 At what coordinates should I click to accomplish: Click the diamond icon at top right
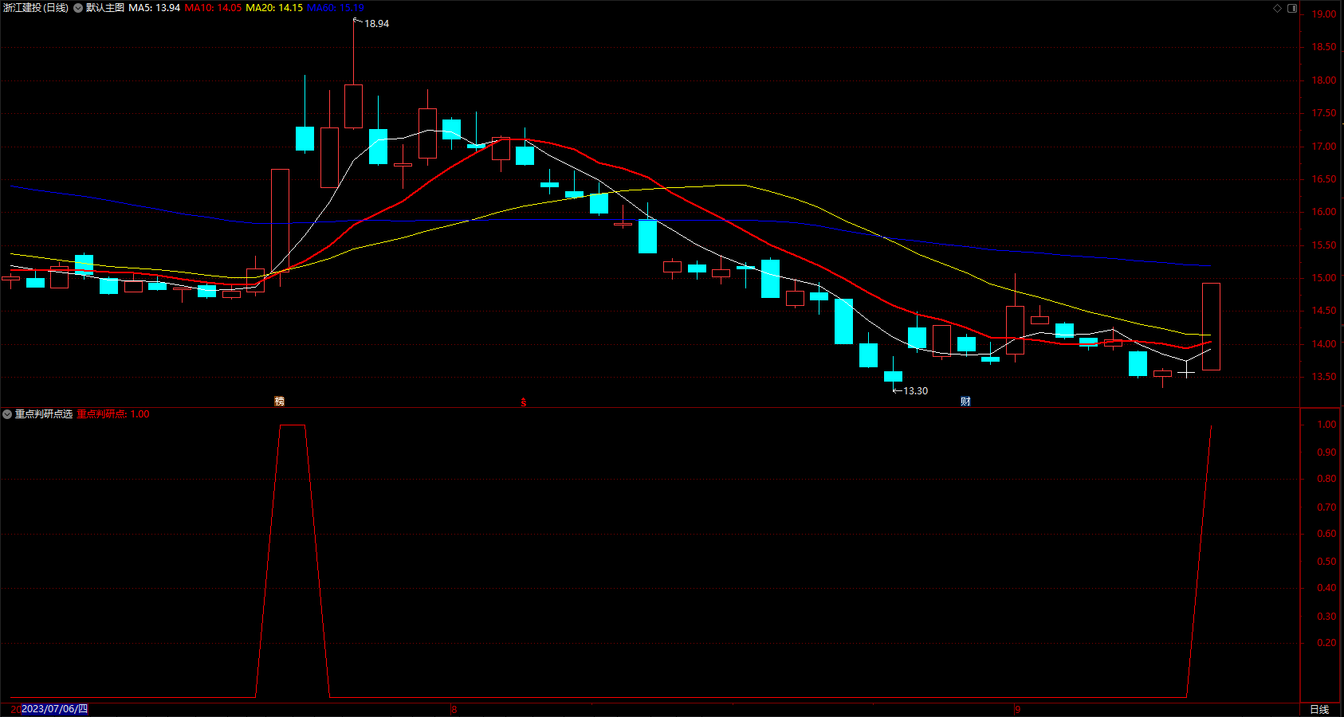(1277, 8)
